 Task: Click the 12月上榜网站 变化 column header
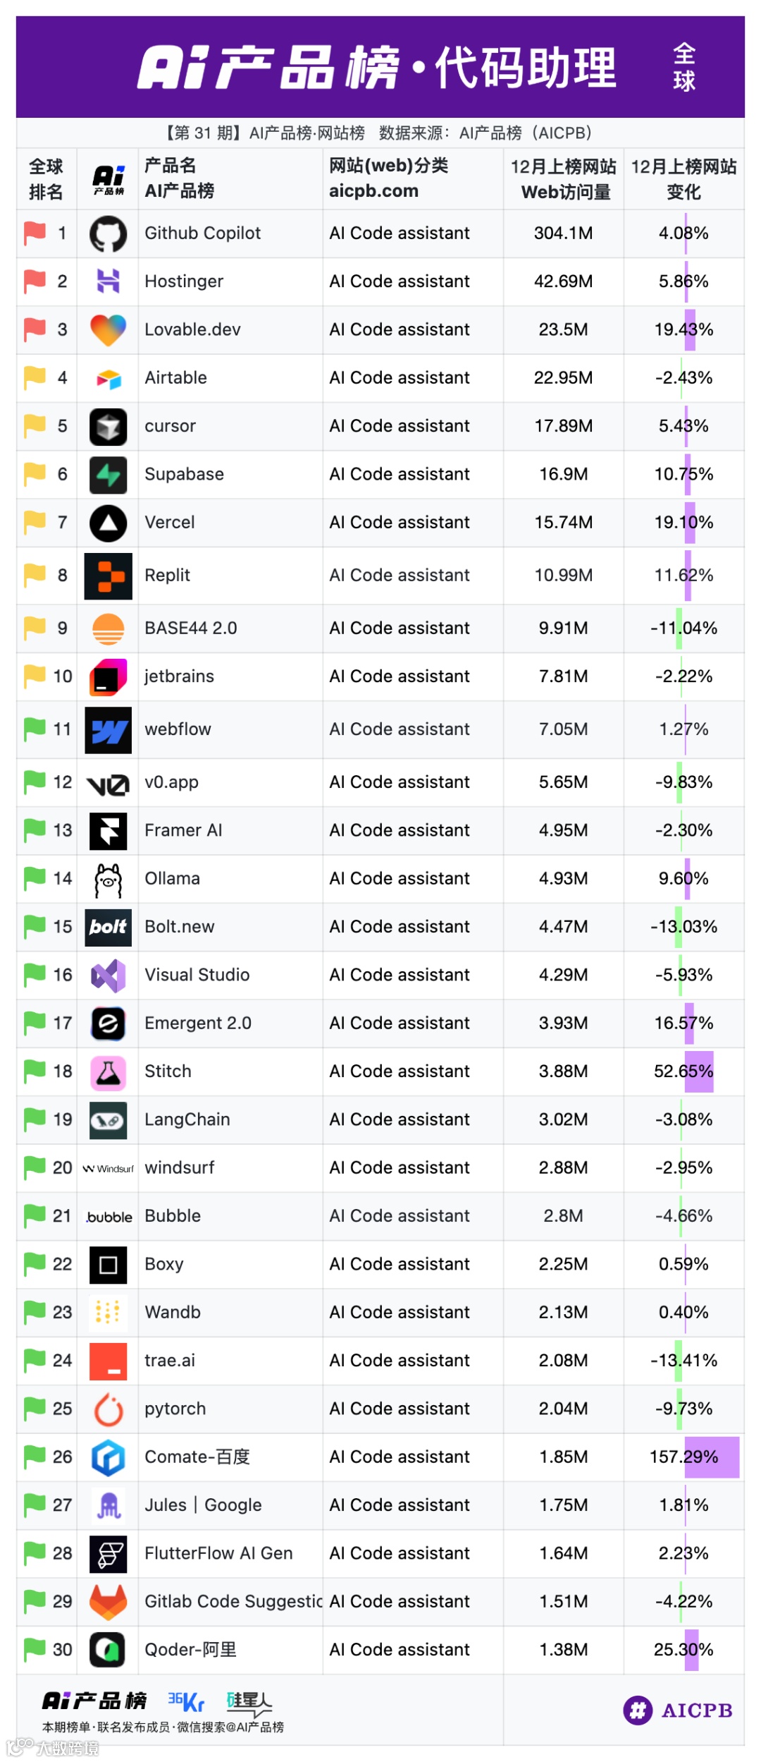coord(683,179)
